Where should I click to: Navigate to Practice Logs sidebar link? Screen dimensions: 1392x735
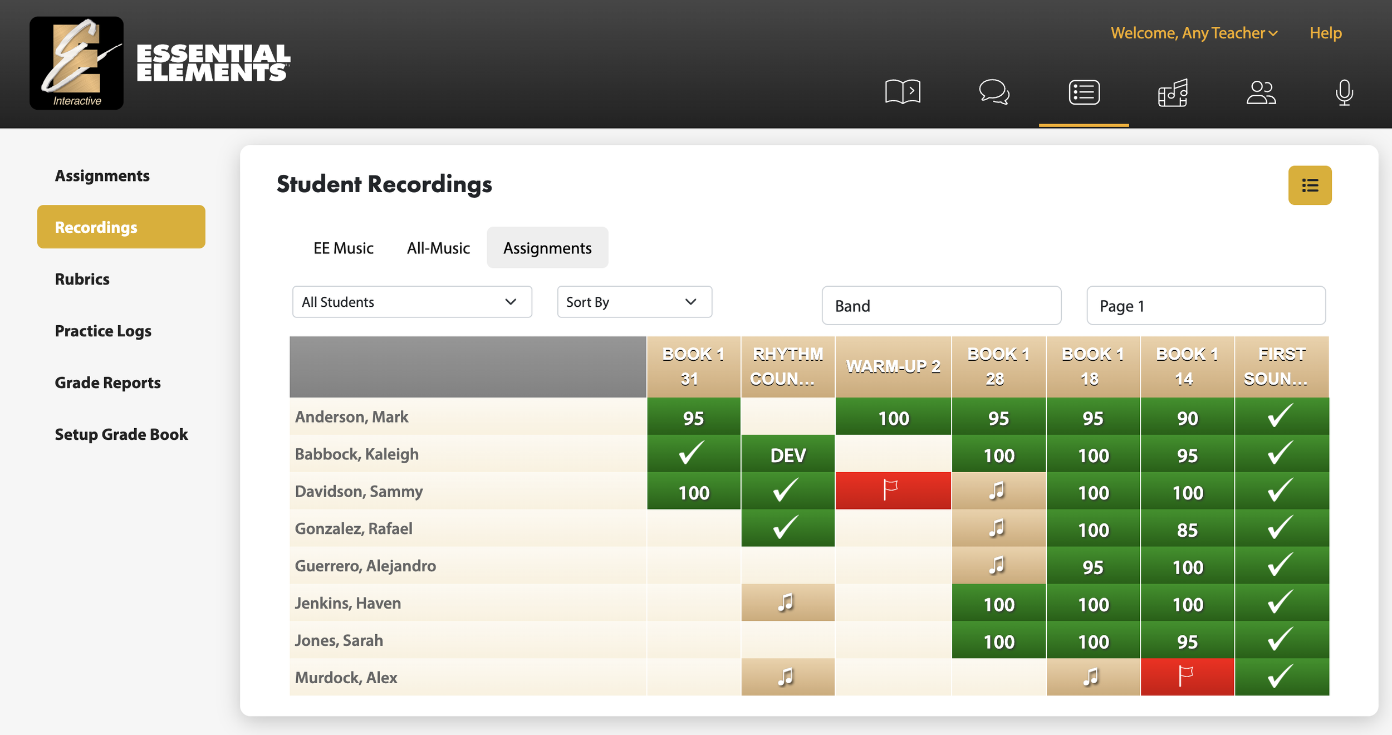coord(102,330)
